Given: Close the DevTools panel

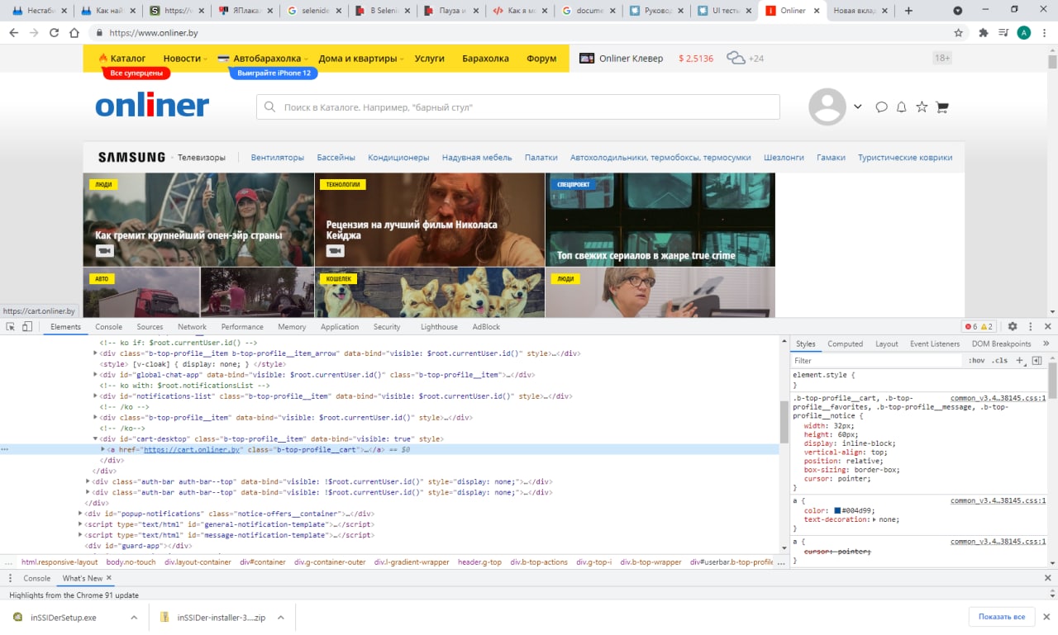Looking at the screenshot, I should (1048, 327).
